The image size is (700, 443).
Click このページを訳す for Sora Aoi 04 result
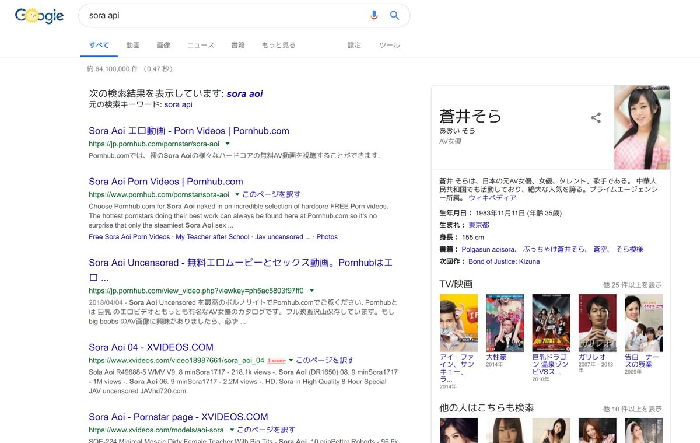point(325,360)
